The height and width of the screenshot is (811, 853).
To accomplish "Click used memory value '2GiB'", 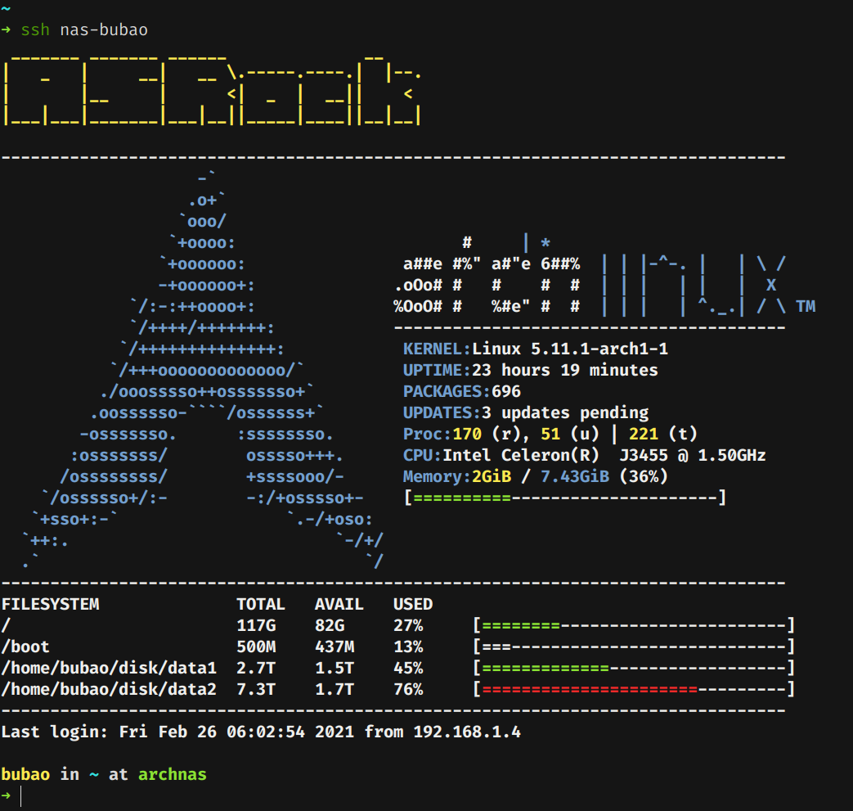I will pos(492,476).
